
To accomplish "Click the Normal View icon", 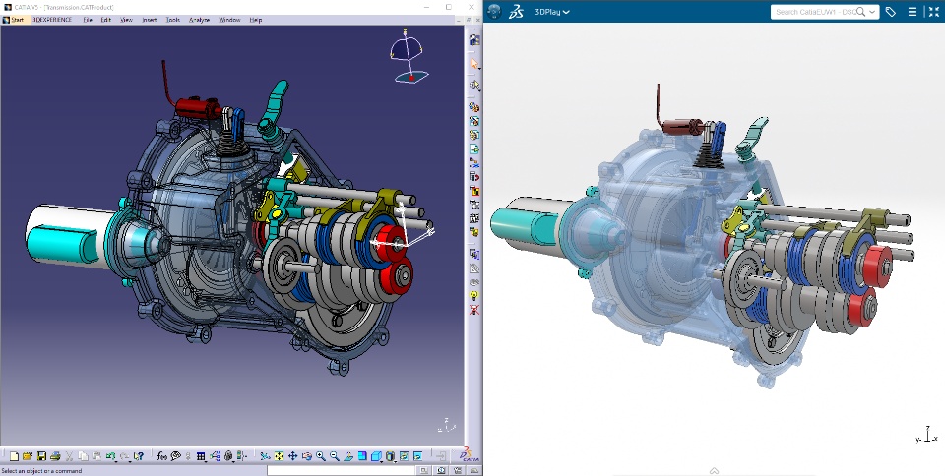I will click(348, 456).
